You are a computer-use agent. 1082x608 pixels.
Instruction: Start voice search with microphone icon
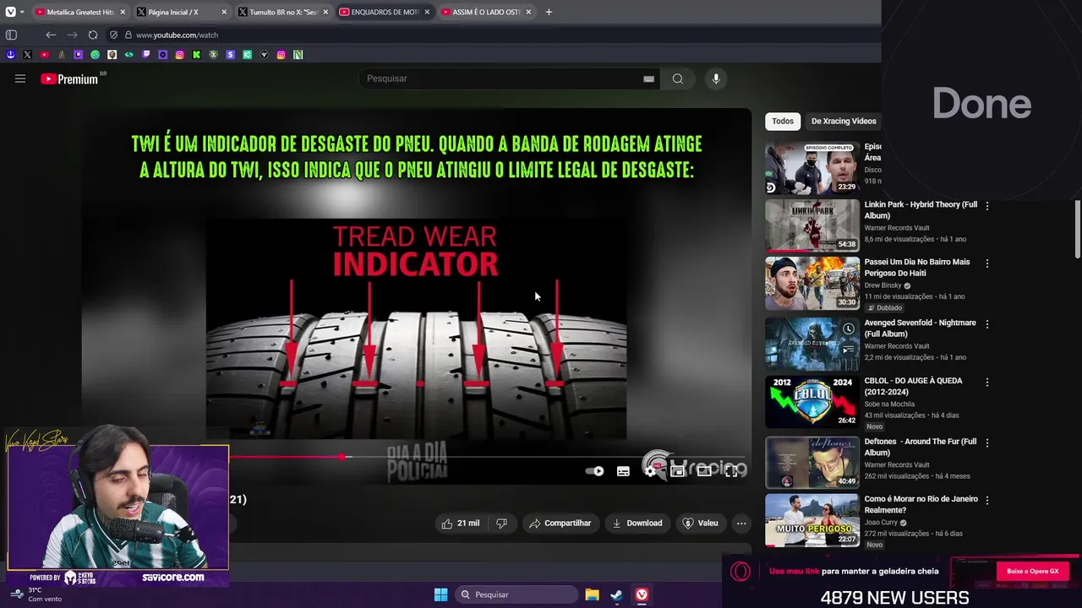(x=716, y=79)
